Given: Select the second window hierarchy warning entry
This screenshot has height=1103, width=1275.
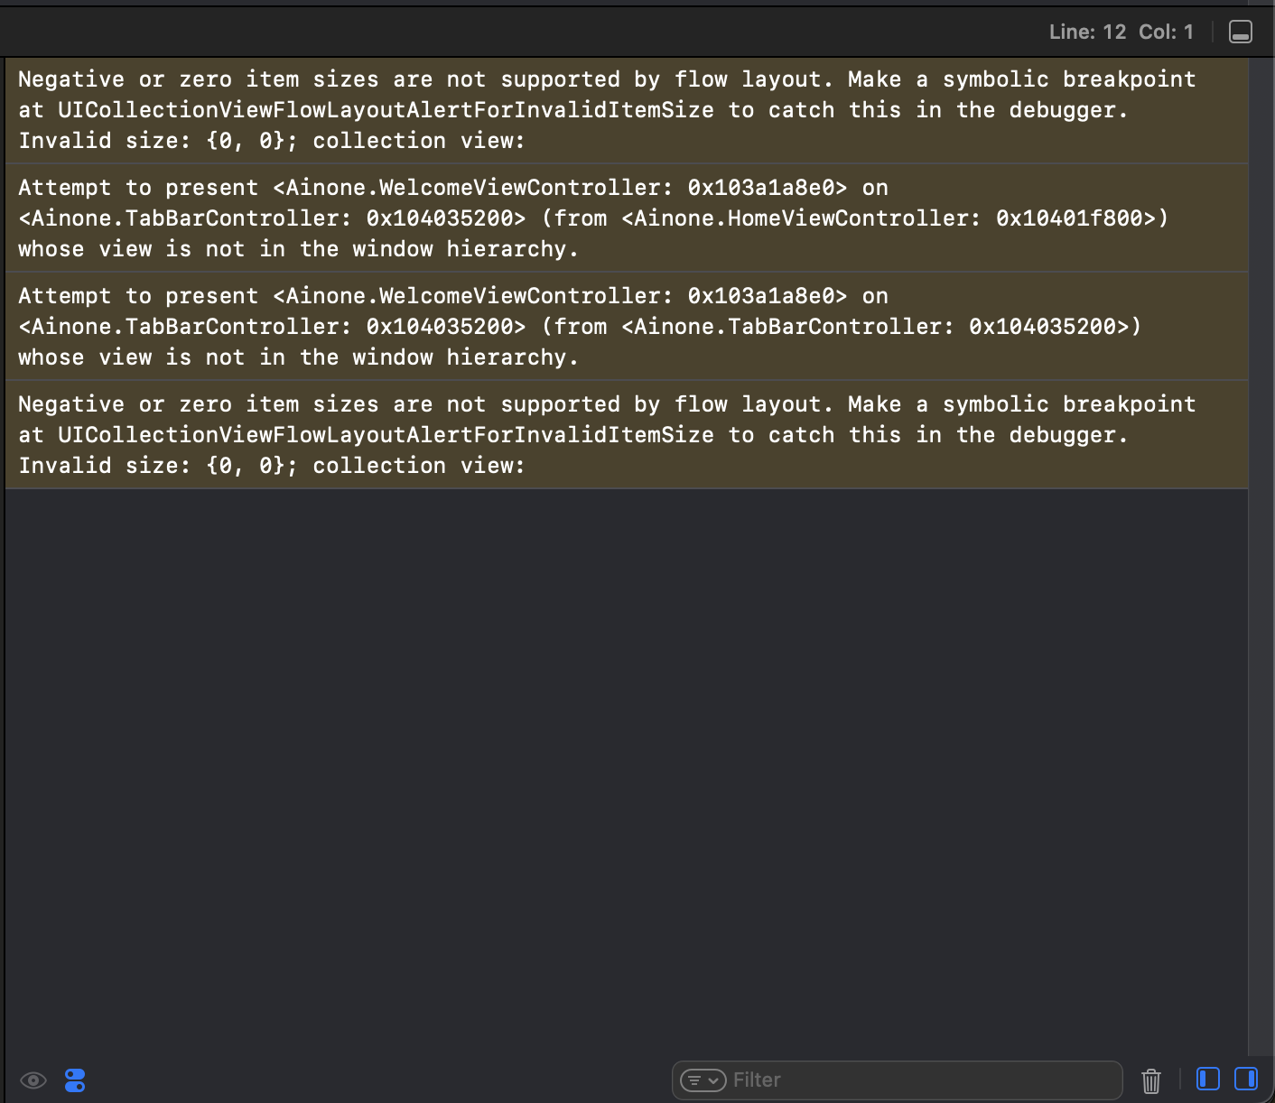Looking at the screenshot, I should coord(623,326).
